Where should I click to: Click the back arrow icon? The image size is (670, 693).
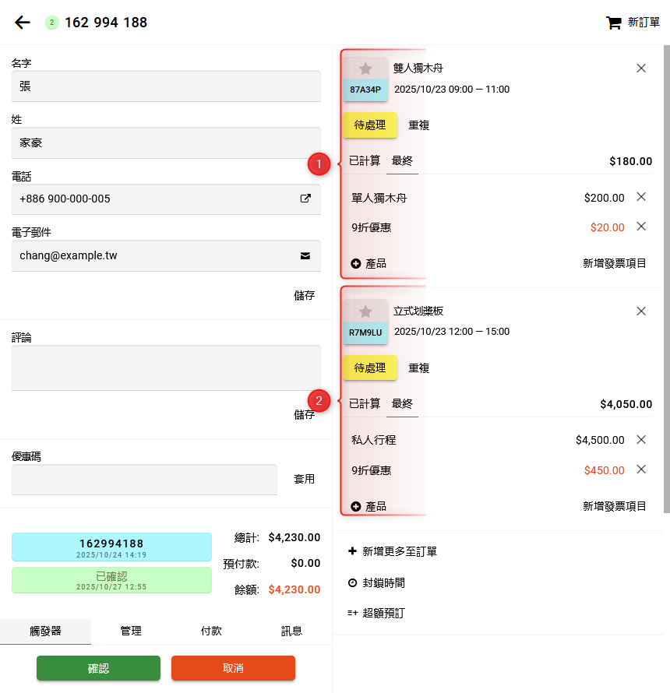(23, 23)
